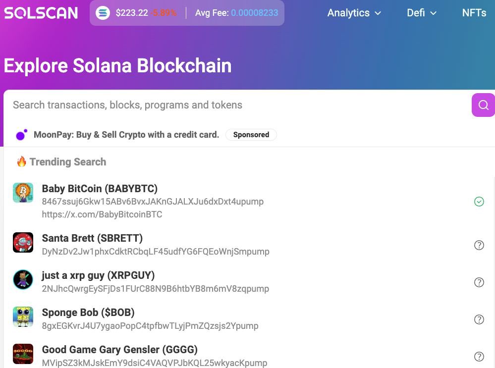Screen dimensions: 495x368
Task: Click the Explore Solana Blockchain heading
Action: click(x=117, y=65)
